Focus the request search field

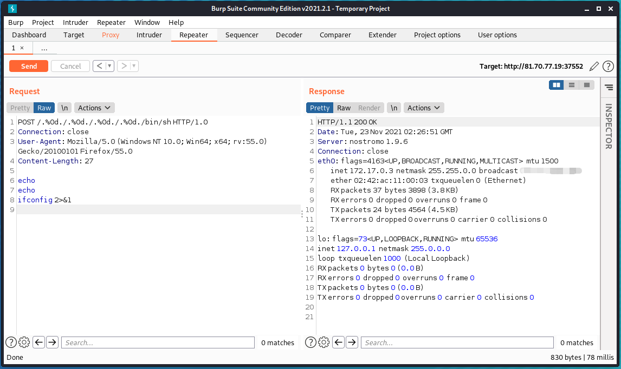[158, 342]
